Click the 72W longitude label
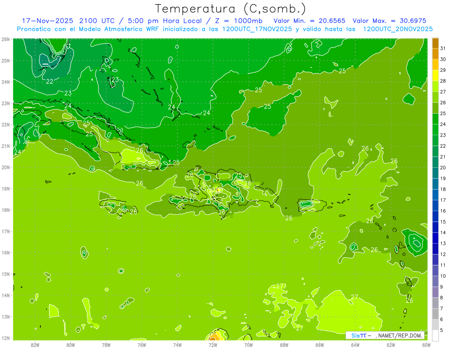The image size is (453, 350). click(x=213, y=345)
